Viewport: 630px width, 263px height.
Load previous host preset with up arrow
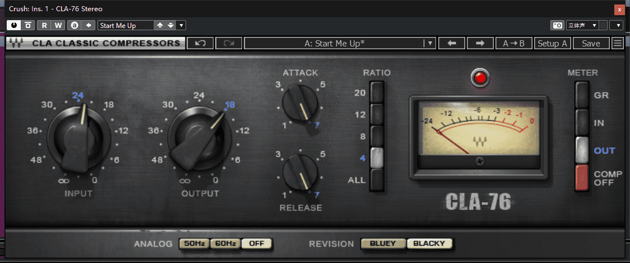click(160, 25)
